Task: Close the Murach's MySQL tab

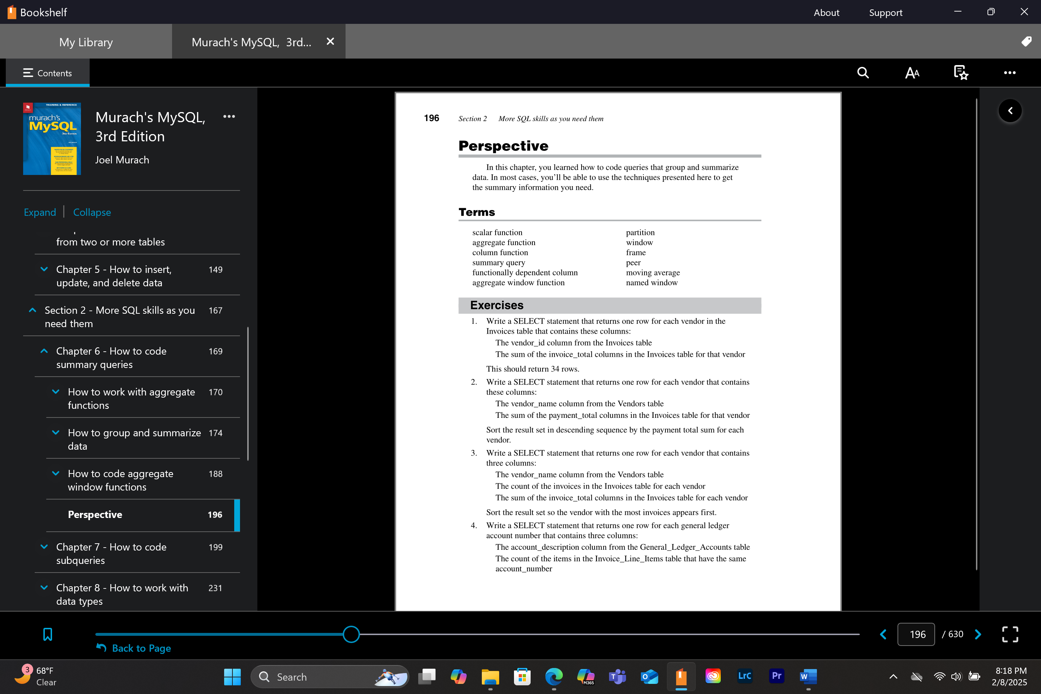Action: click(x=330, y=41)
